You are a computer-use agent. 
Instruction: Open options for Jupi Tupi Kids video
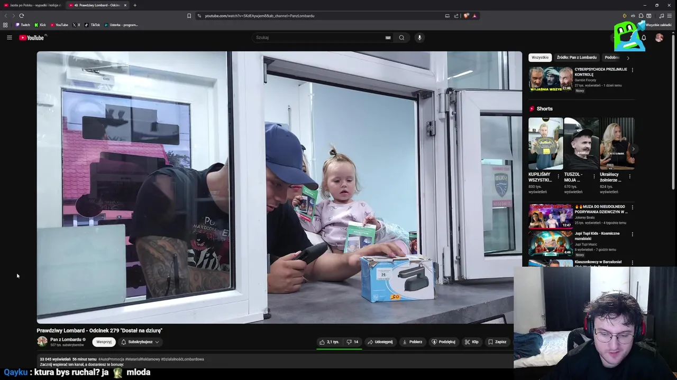pyautogui.click(x=632, y=234)
